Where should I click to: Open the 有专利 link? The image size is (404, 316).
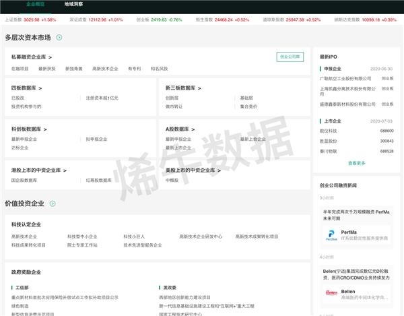click(135, 69)
